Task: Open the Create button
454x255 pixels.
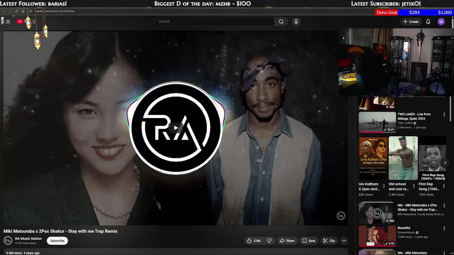Action: 411,22
